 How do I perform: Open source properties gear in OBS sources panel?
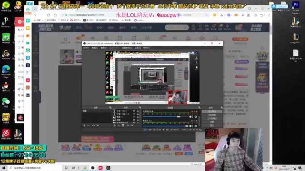[123, 125]
